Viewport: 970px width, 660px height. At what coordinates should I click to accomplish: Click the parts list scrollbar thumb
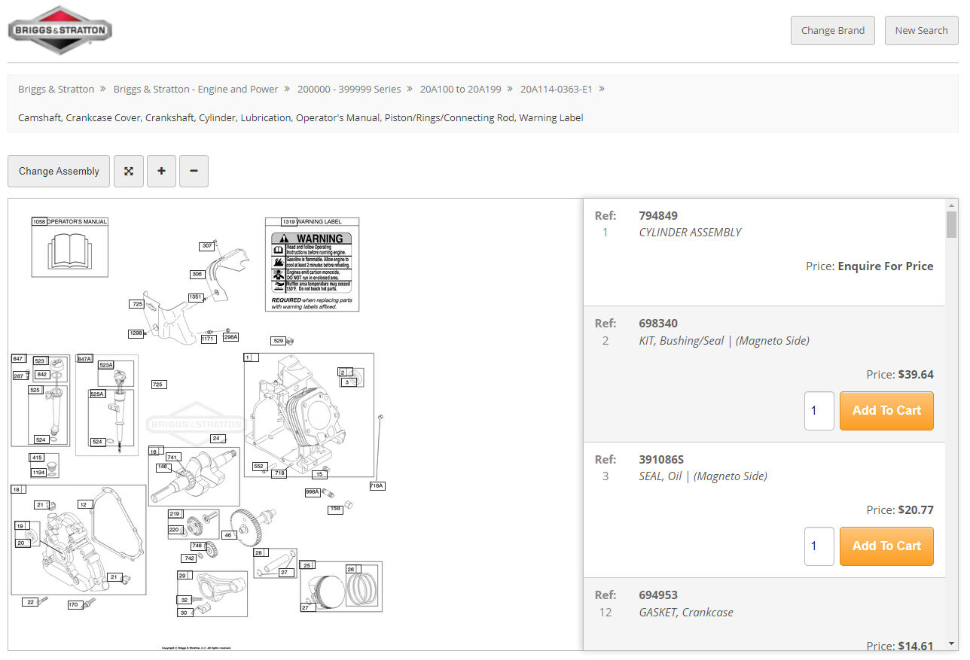tap(952, 224)
